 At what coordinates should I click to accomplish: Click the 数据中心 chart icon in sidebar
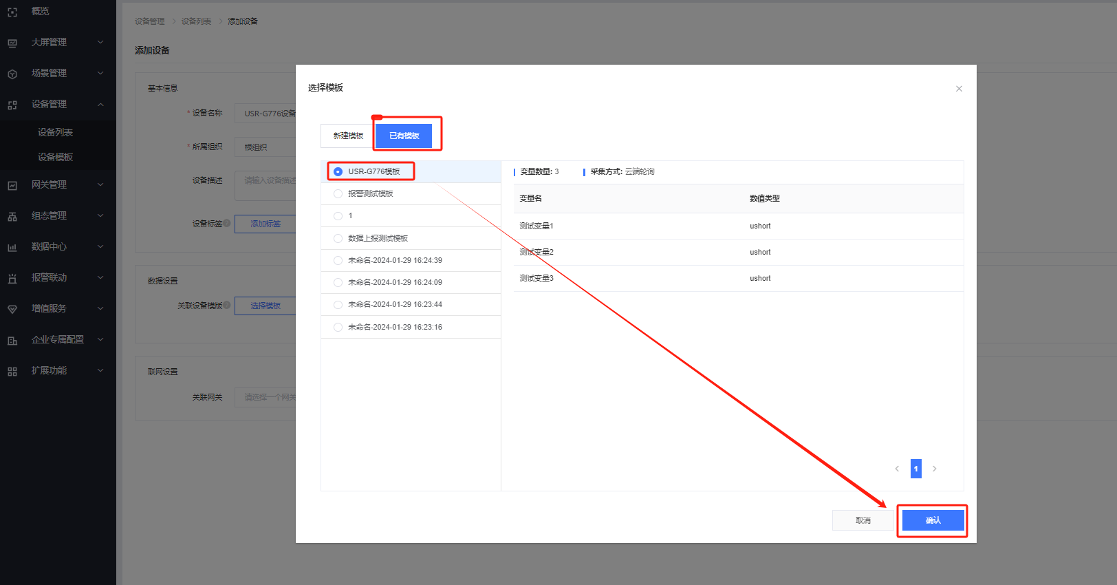pyautogui.click(x=12, y=247)
